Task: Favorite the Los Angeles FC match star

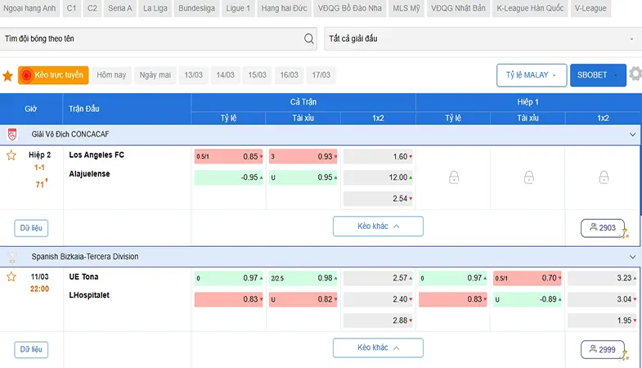Action: pyautogui.click(x=11, y=155)
